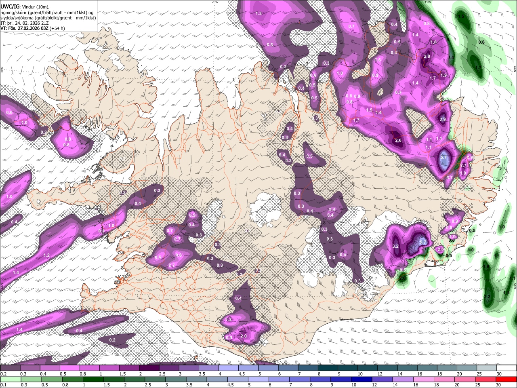Screen dimensions: 517x388
Task: Click the bright pink swatch above 0.5 in upper legend
Action: [69, 368]
